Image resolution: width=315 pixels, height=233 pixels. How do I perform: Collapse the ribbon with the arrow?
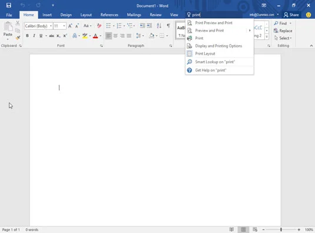coord(311,46)
